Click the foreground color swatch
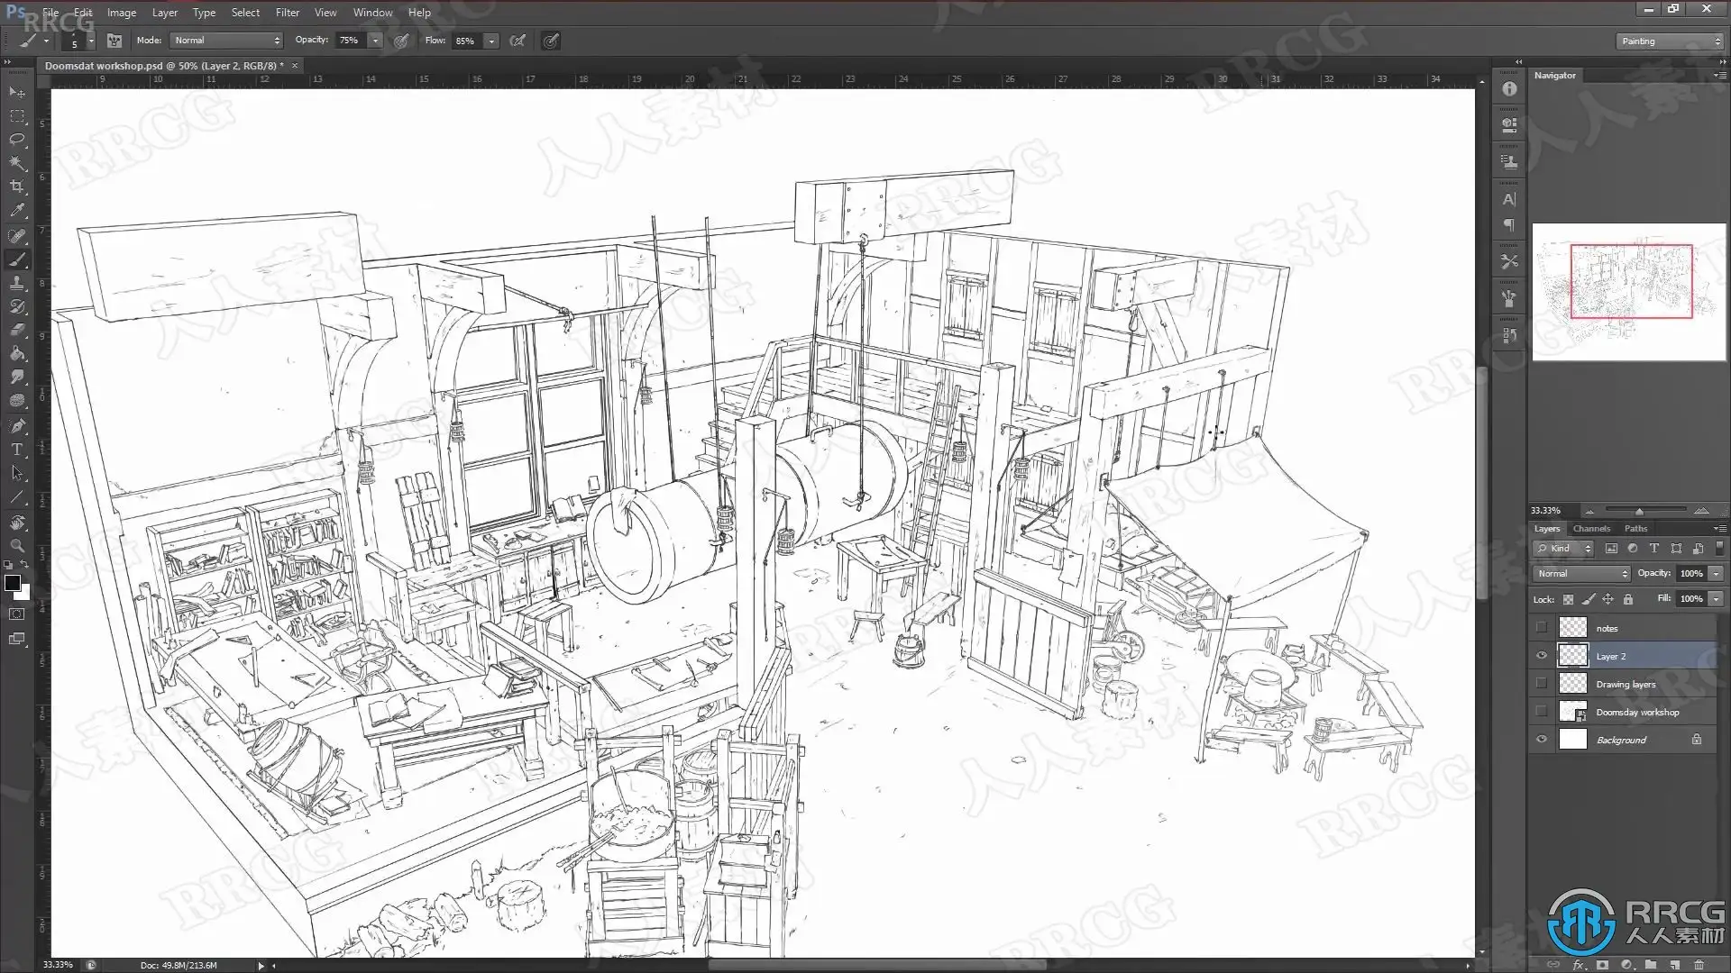 [12, 583]
